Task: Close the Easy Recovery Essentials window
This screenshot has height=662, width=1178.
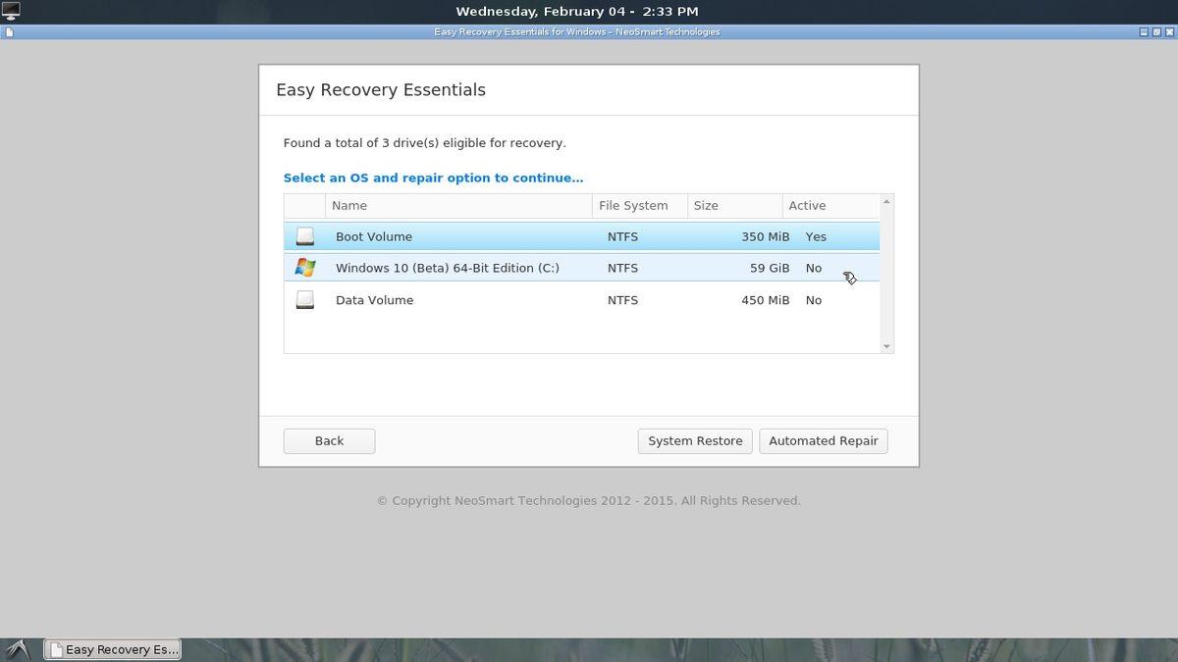Action: (x=1168, y=32)
